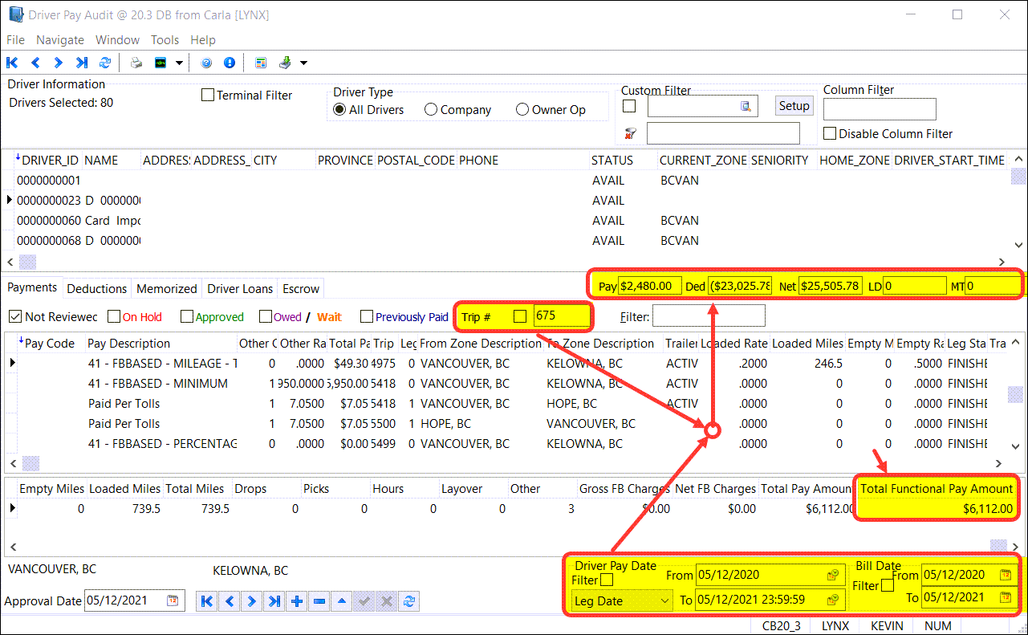The width and height of the screenshot is (1028, 635).
Task: Click the Pay Description column header
Action: [x=129, y=344]
